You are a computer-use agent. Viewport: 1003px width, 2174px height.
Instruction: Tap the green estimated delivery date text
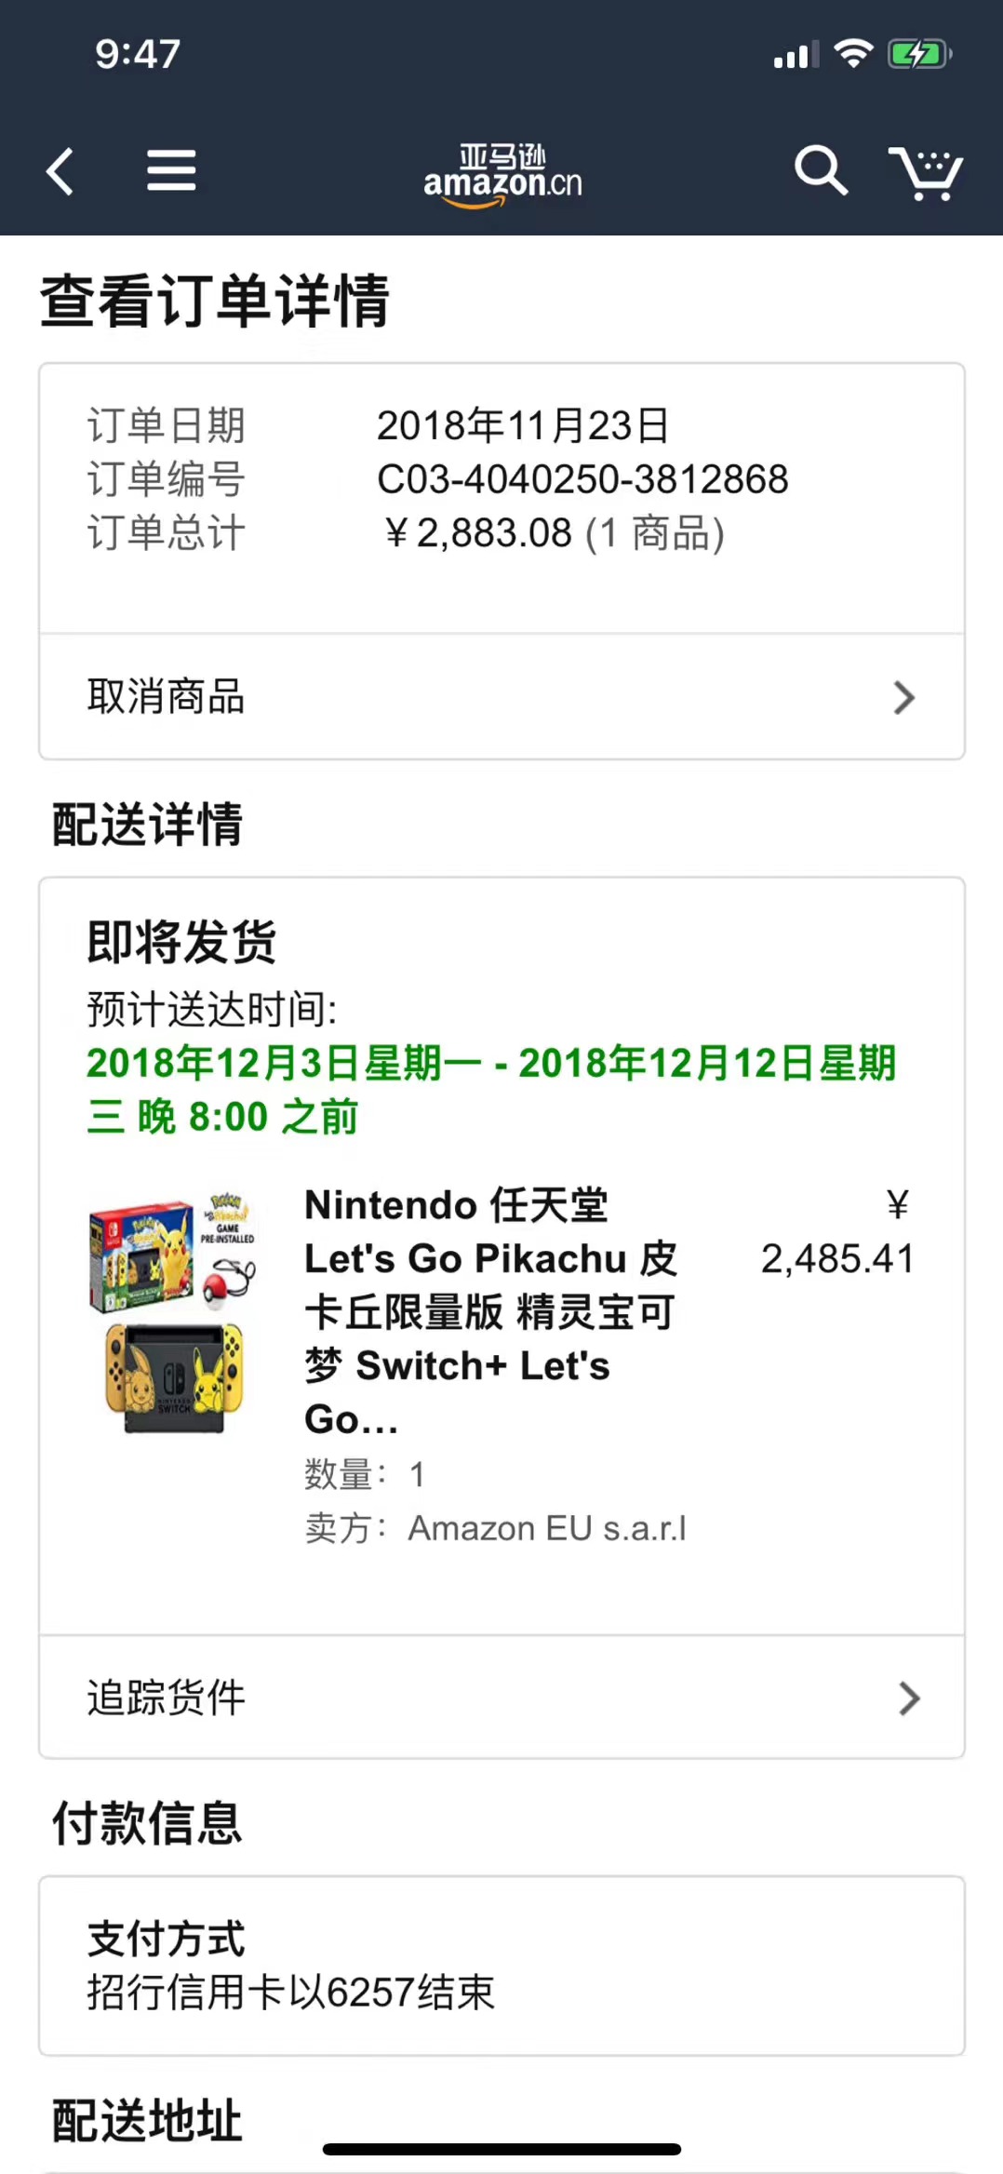tap(490, 1089)
